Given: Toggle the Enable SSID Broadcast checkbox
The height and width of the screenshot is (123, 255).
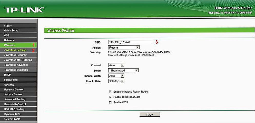Looking at the screenshot, I should click(x=110, y=97).
